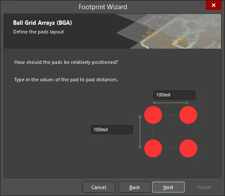The height and width of the screenshot is (196, 225).
Task: Cancel the Footprint Wizard
Action: (x=99, y=187)
